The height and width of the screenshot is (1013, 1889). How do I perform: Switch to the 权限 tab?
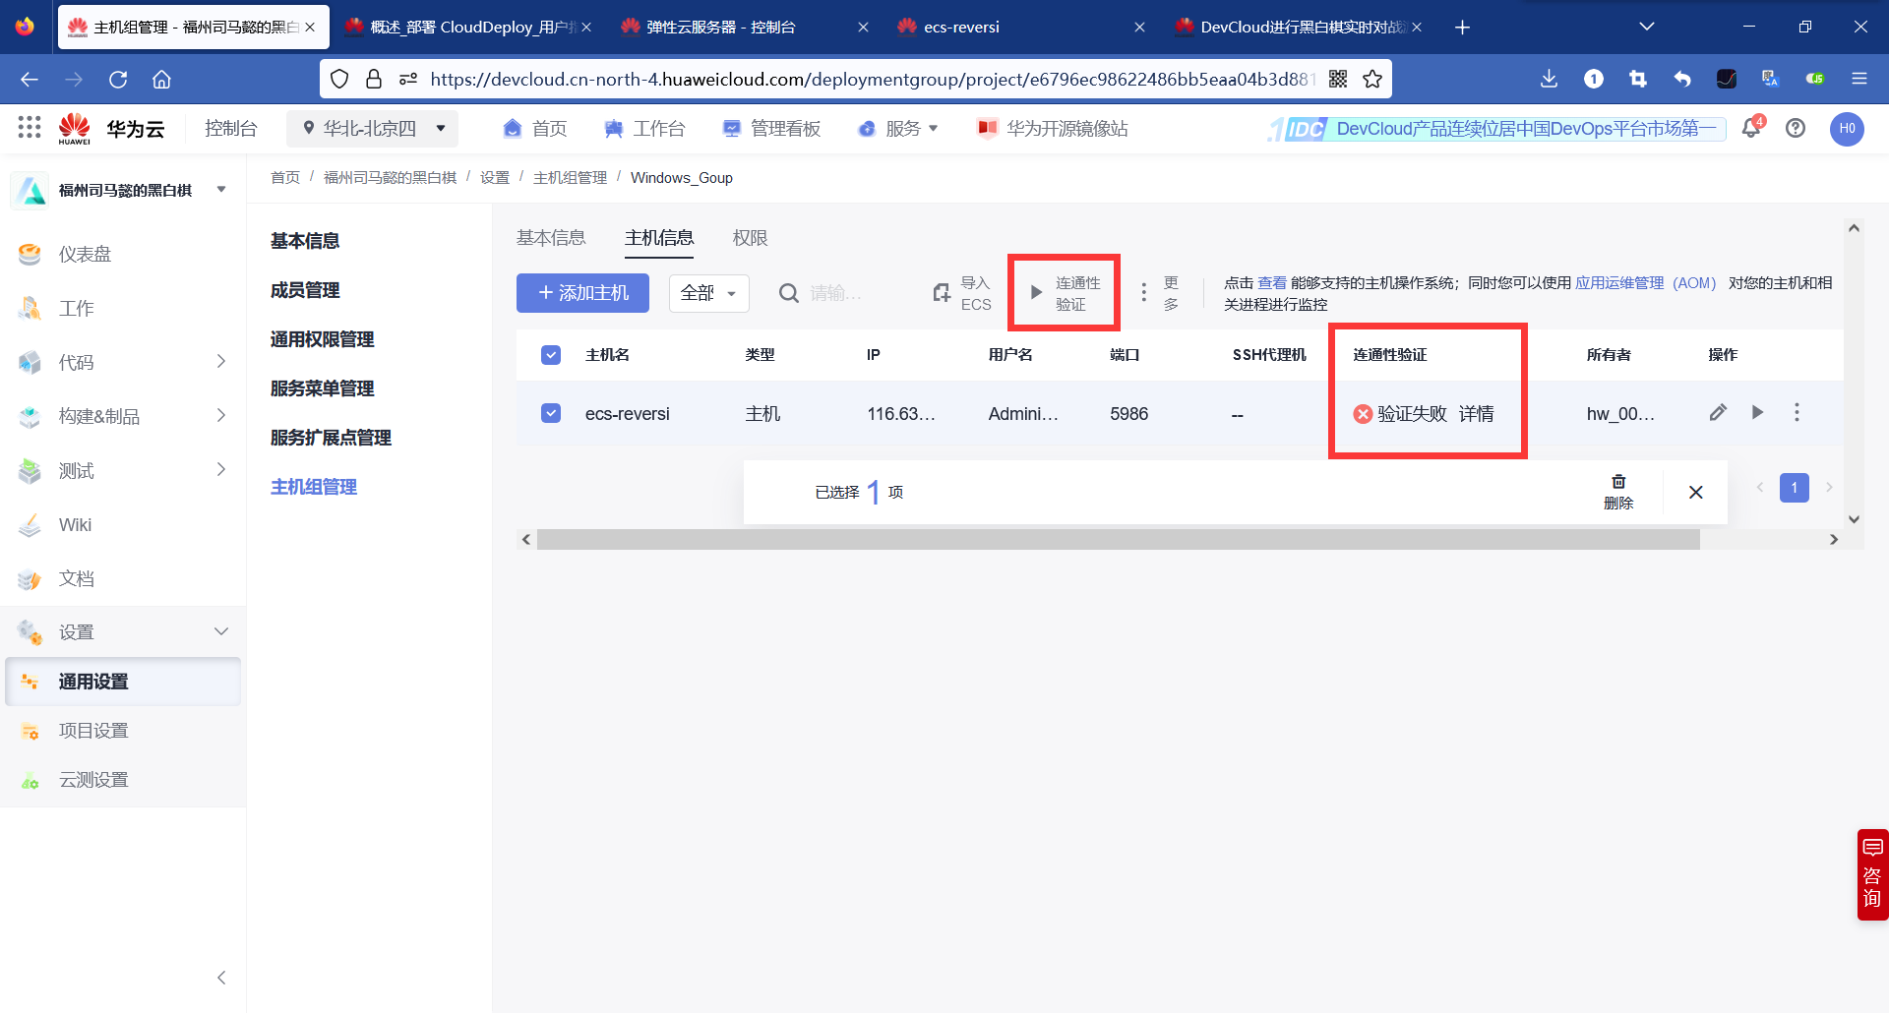tap(750, 237)
